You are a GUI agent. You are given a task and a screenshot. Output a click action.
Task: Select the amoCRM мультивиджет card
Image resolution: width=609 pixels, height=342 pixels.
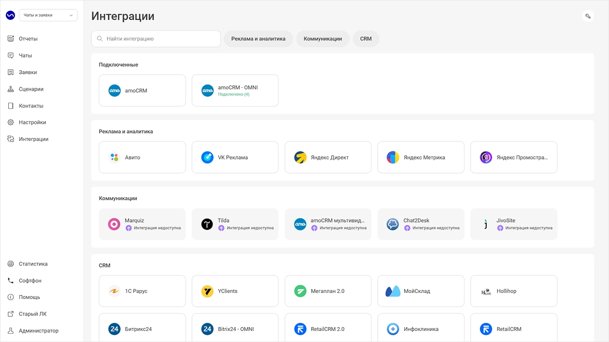(x=328, y=224)
